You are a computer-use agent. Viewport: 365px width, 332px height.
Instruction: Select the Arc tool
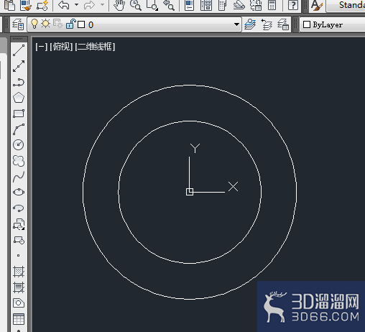[x=19, y=129]
